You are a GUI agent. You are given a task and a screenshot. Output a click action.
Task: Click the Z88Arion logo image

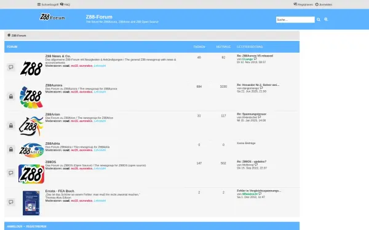tap(31, 126)
